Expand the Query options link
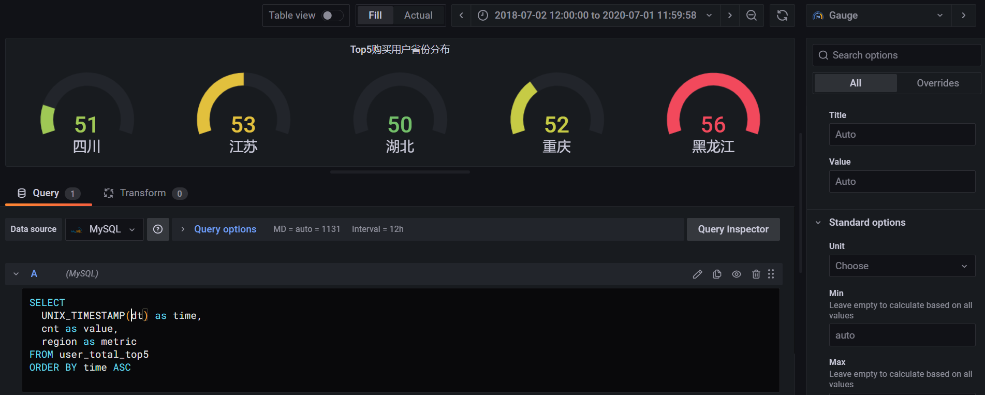Viewport: 985px width, 395px height. [225, 229]
